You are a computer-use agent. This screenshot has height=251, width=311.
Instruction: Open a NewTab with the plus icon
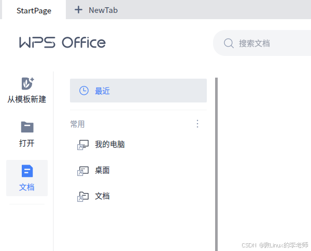coord(78,10)
